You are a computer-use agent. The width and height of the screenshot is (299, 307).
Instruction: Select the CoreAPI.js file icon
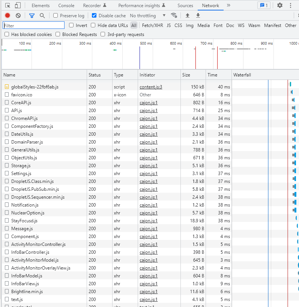click(7, 102)
